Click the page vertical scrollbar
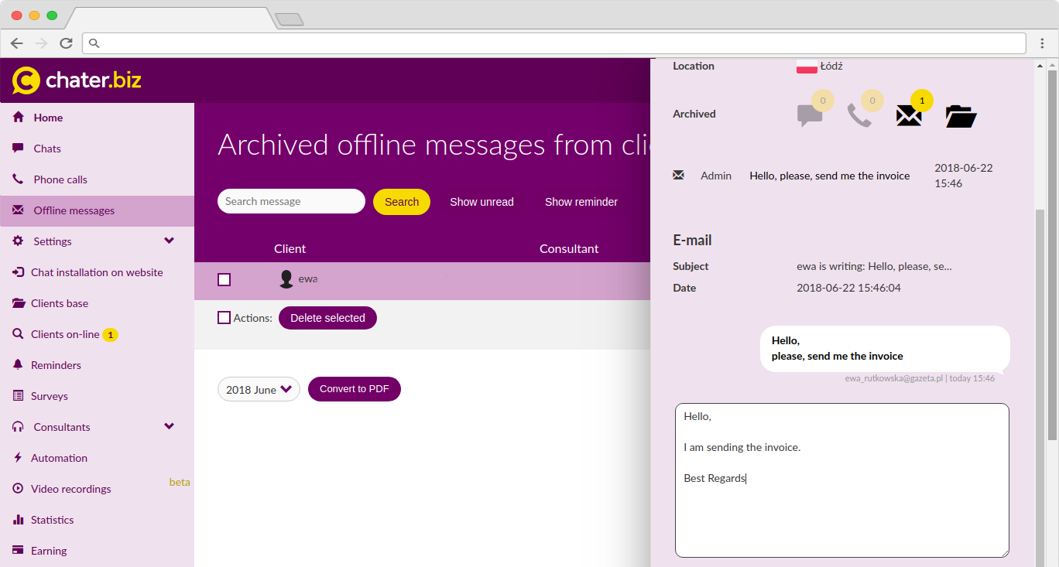 tap(1052, 255)
